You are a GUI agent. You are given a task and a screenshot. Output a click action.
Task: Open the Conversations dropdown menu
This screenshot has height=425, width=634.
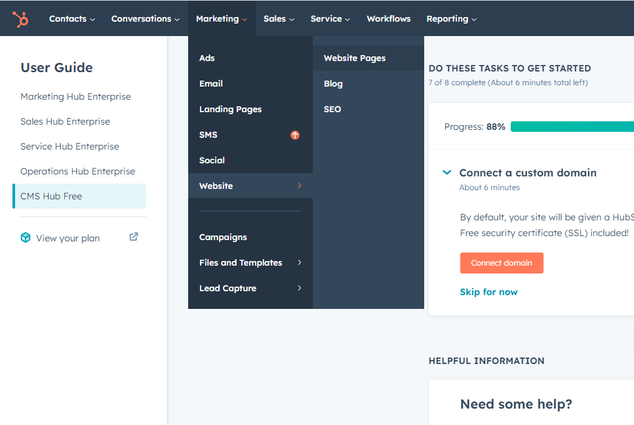[x=145, y=19]
